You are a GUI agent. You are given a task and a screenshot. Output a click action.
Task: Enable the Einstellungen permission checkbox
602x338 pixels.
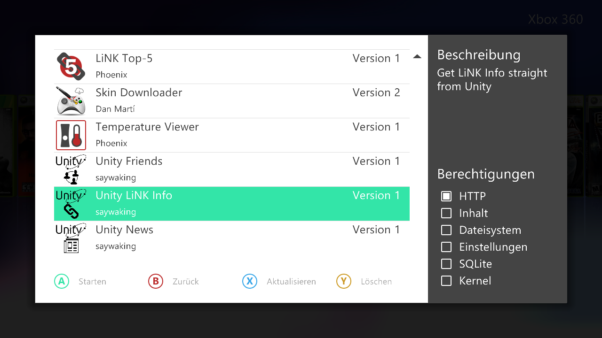(446, 247)
